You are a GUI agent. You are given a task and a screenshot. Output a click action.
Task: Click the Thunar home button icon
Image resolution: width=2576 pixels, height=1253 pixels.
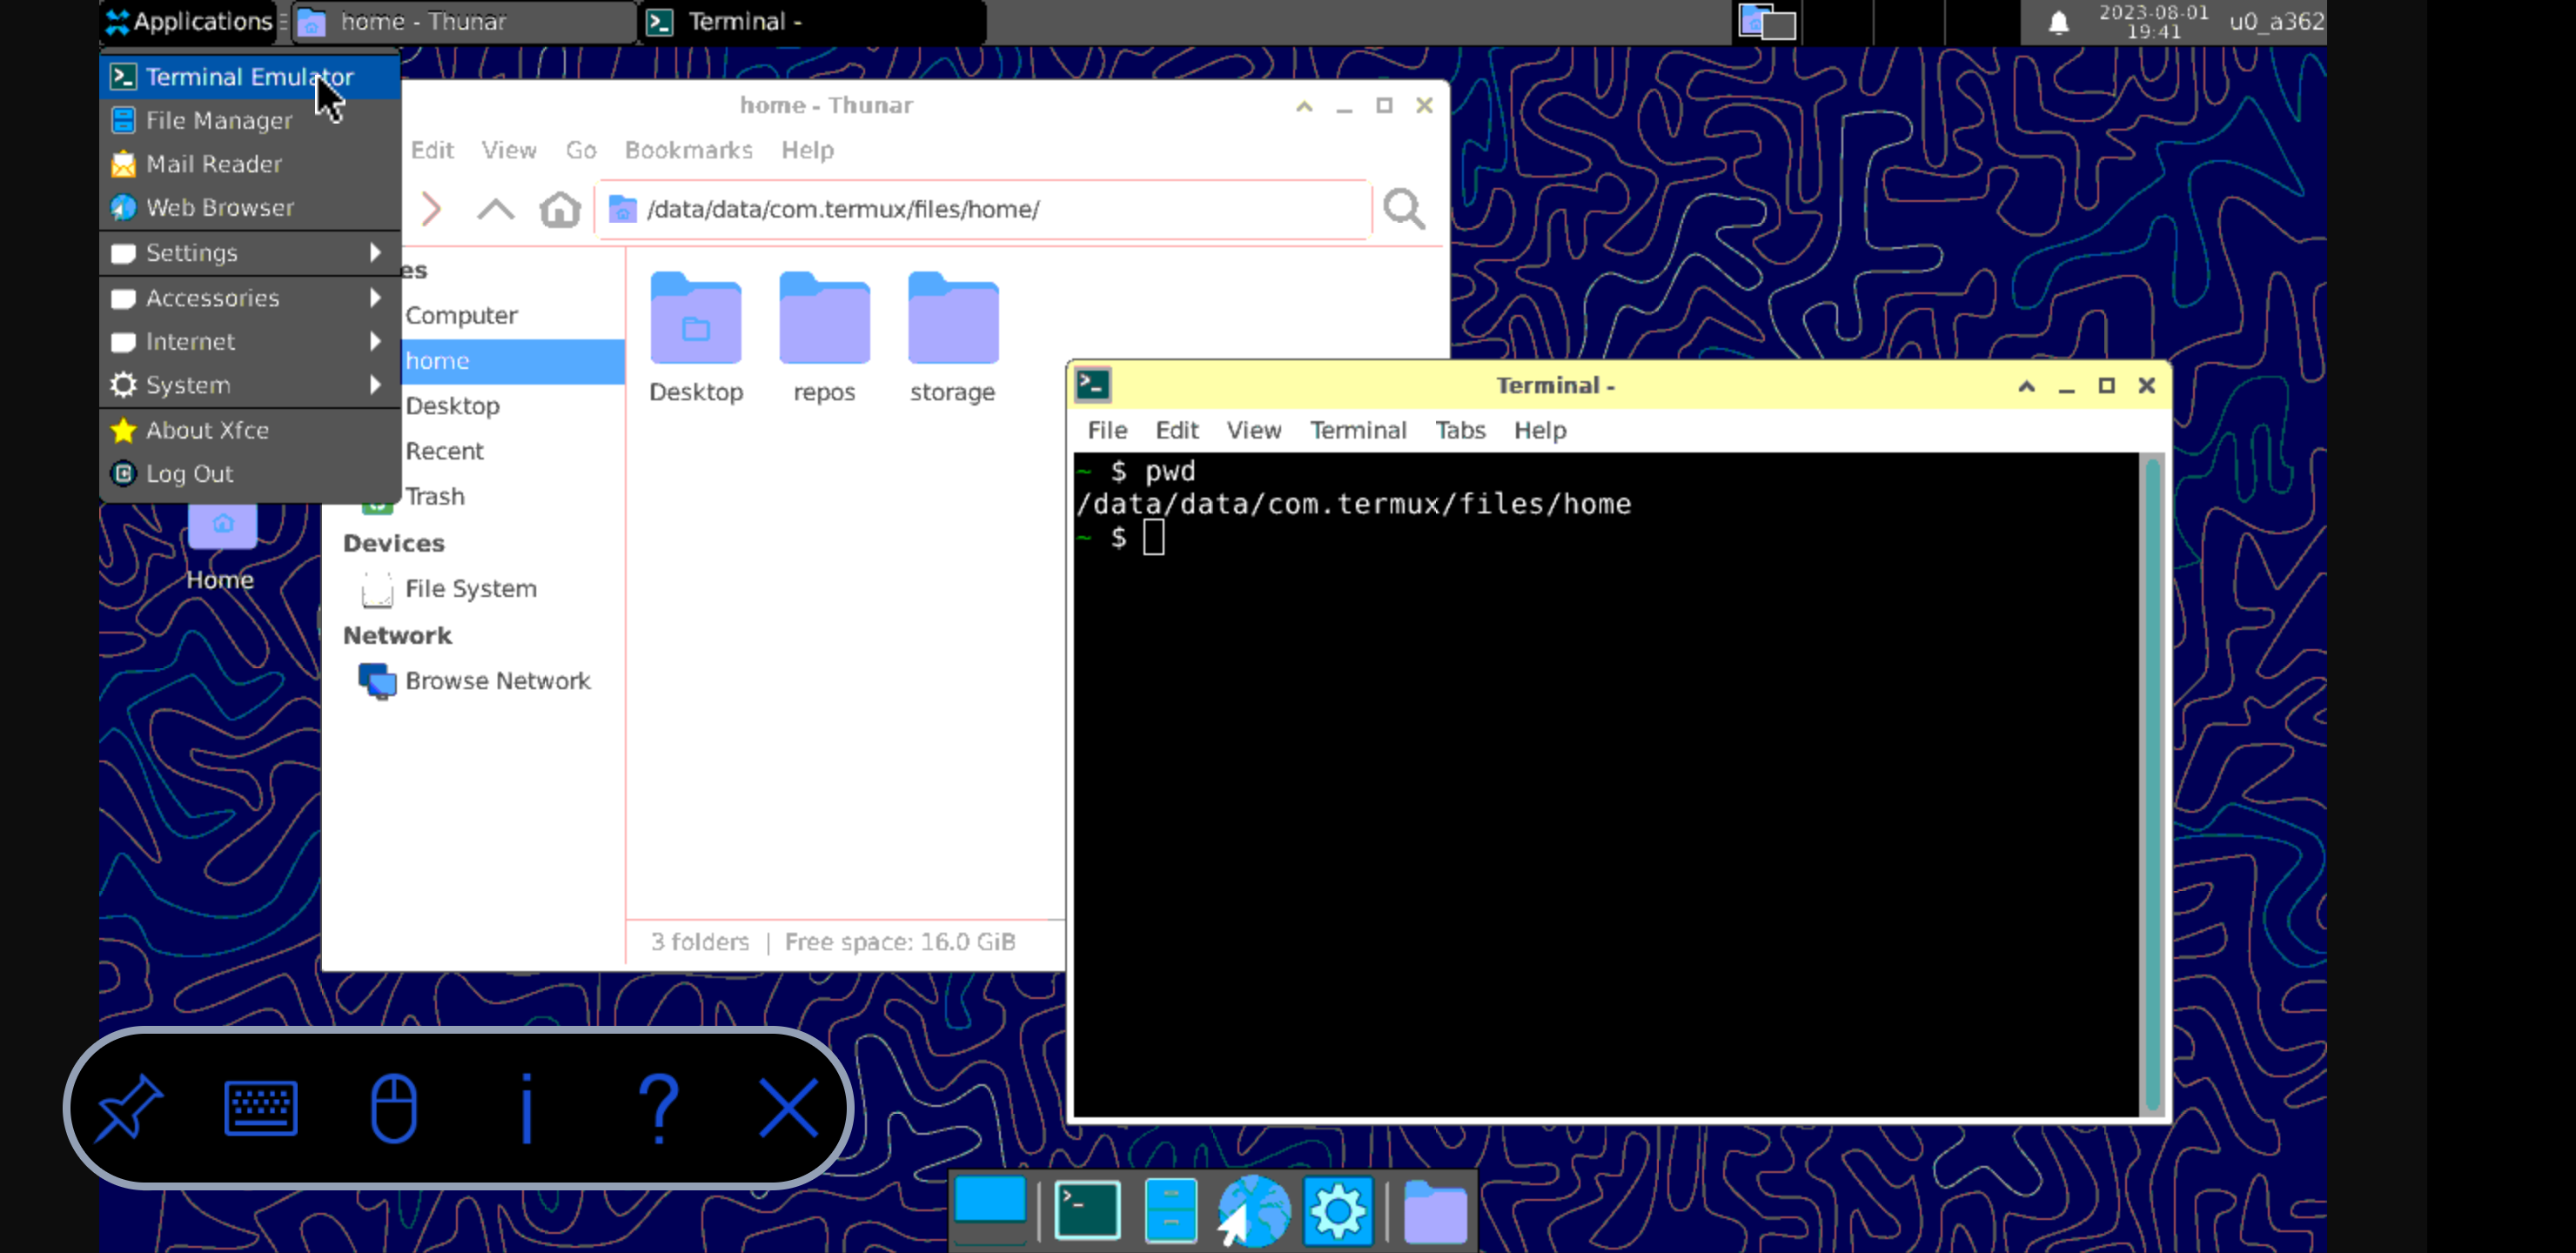click(559, 209)
